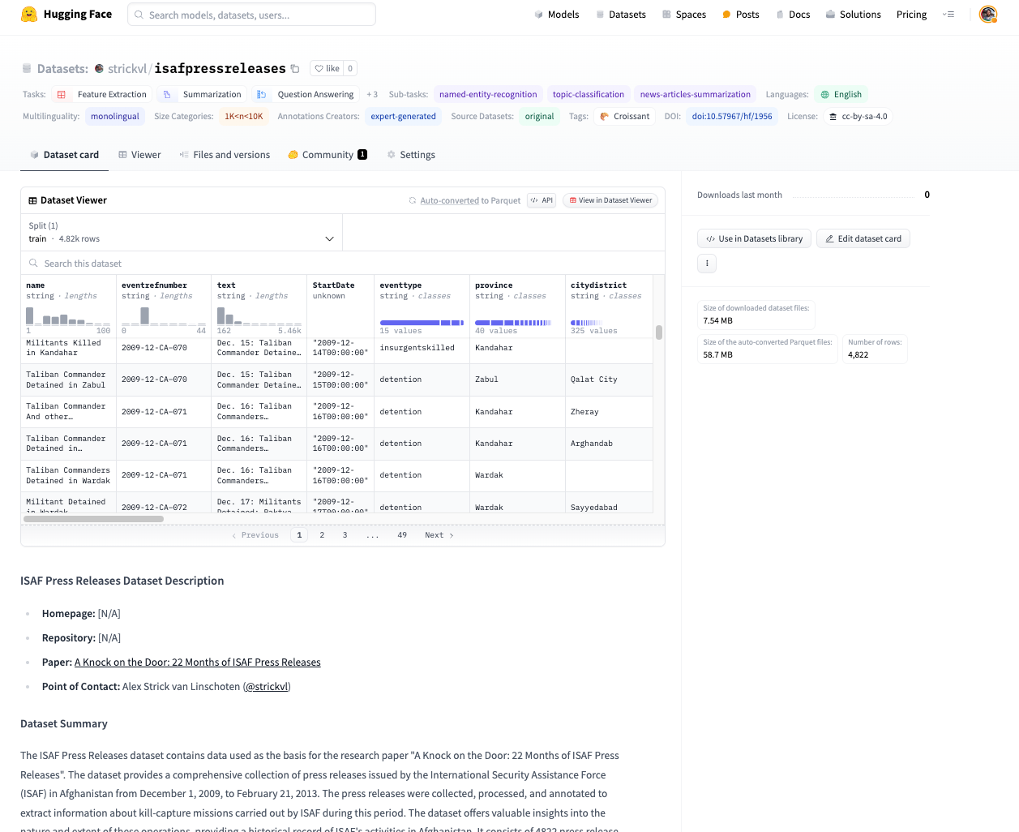1019x832 pixels.
Task: Click the three-dot more options button
Action: click(707, 263)
